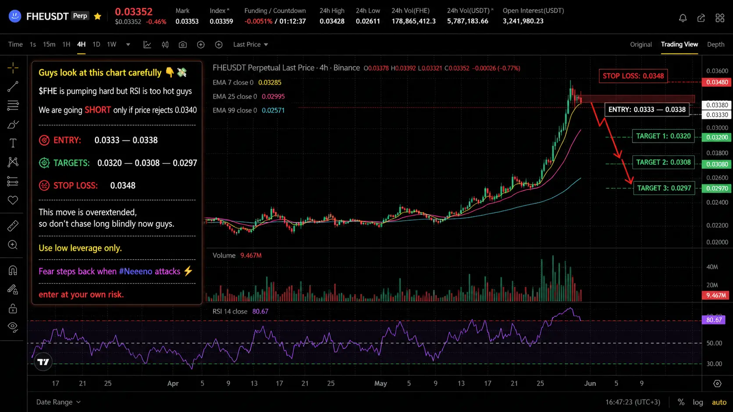733x412 pixels.
Task: Select the ruler measure tool
Action: coord(13,225)
